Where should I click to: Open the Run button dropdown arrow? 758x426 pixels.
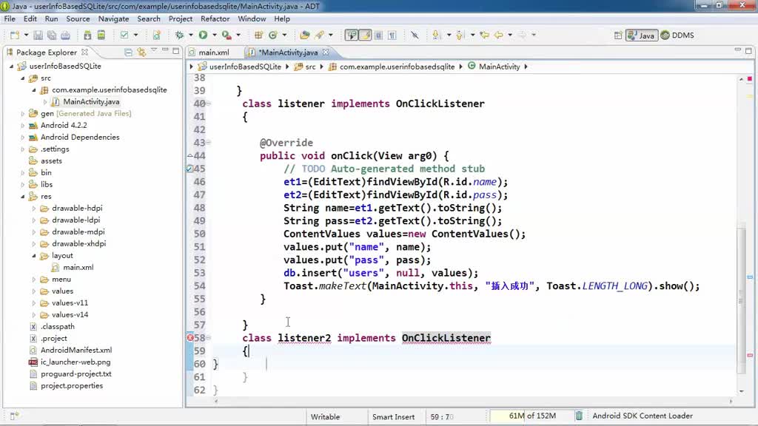214,35
